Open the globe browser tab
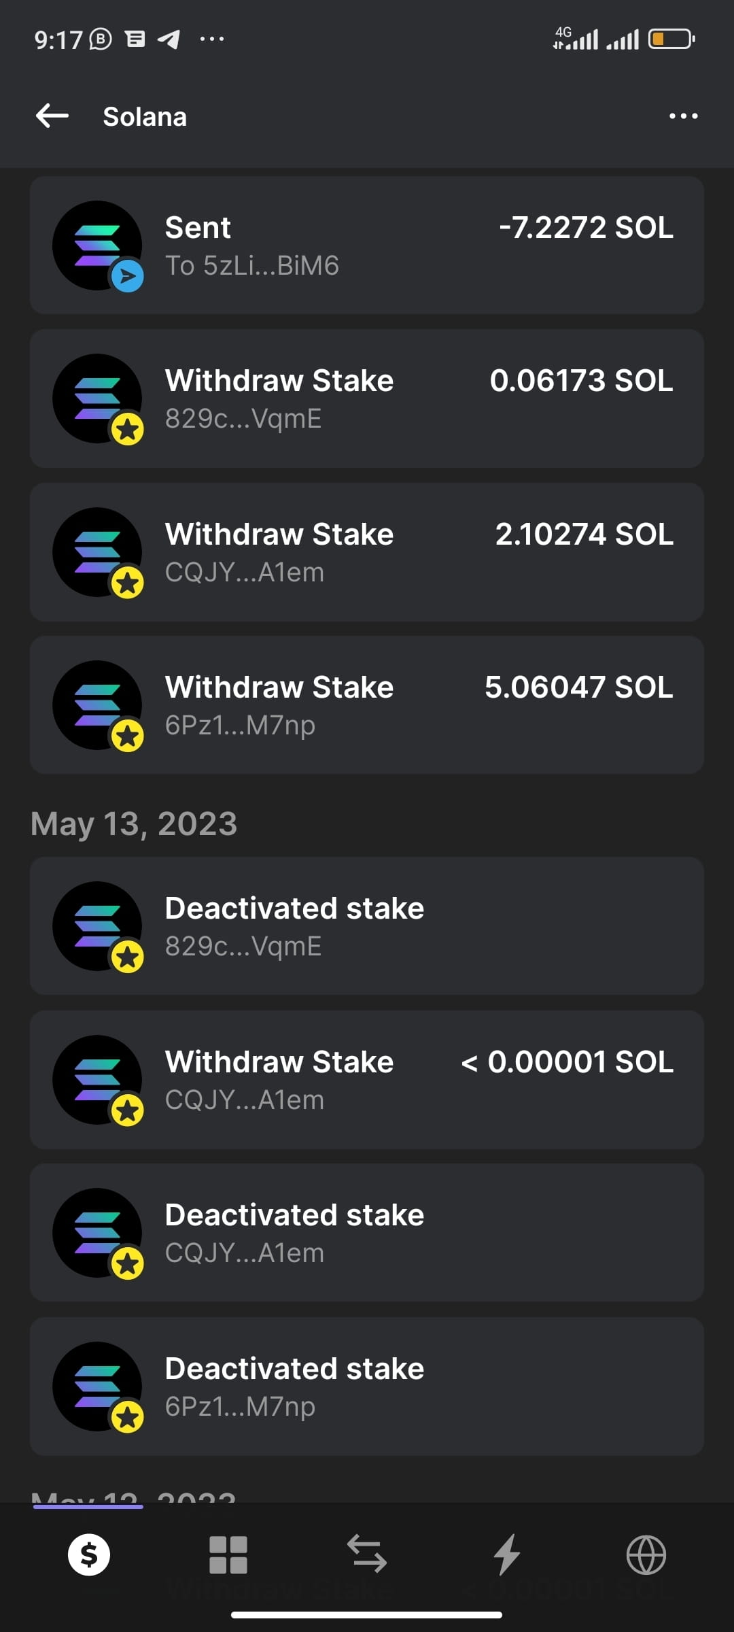The width and height of the screenshot is (734, 1632). (x=646, y=1555)
